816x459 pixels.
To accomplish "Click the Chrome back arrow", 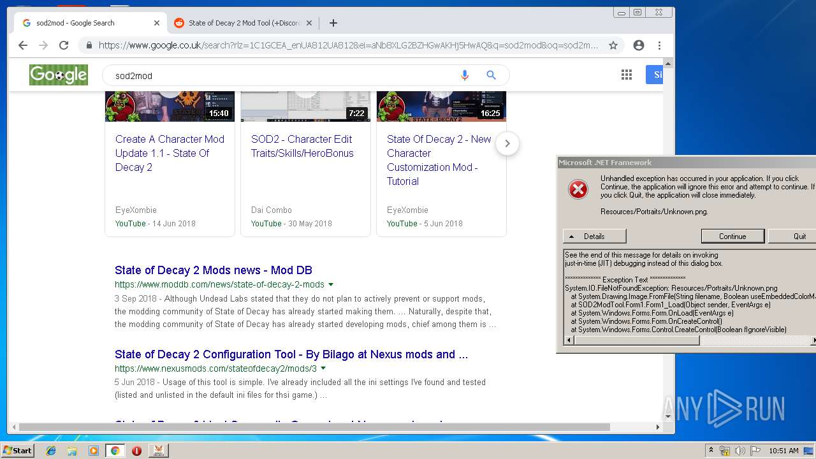I will pos(23,45).
